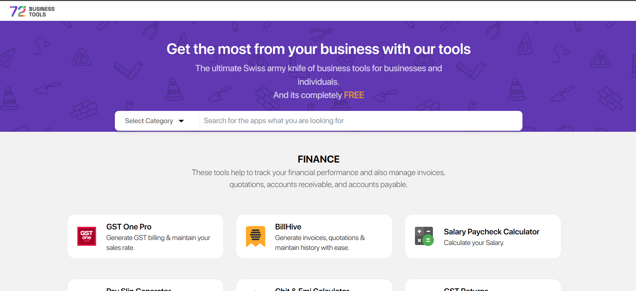Open the GST One Pro card
The image size is (636, 291).
tap(145, 236)
